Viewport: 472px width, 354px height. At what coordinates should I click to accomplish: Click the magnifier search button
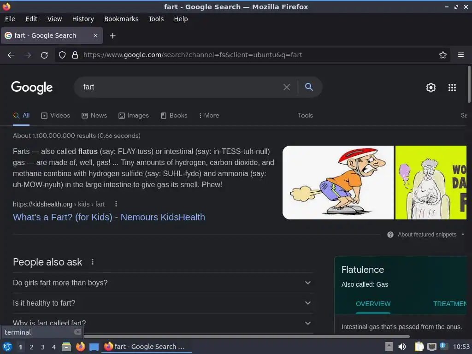[309, 87]
